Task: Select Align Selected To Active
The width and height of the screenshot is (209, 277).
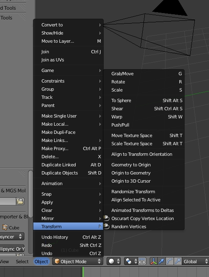Action: [144, 200]
